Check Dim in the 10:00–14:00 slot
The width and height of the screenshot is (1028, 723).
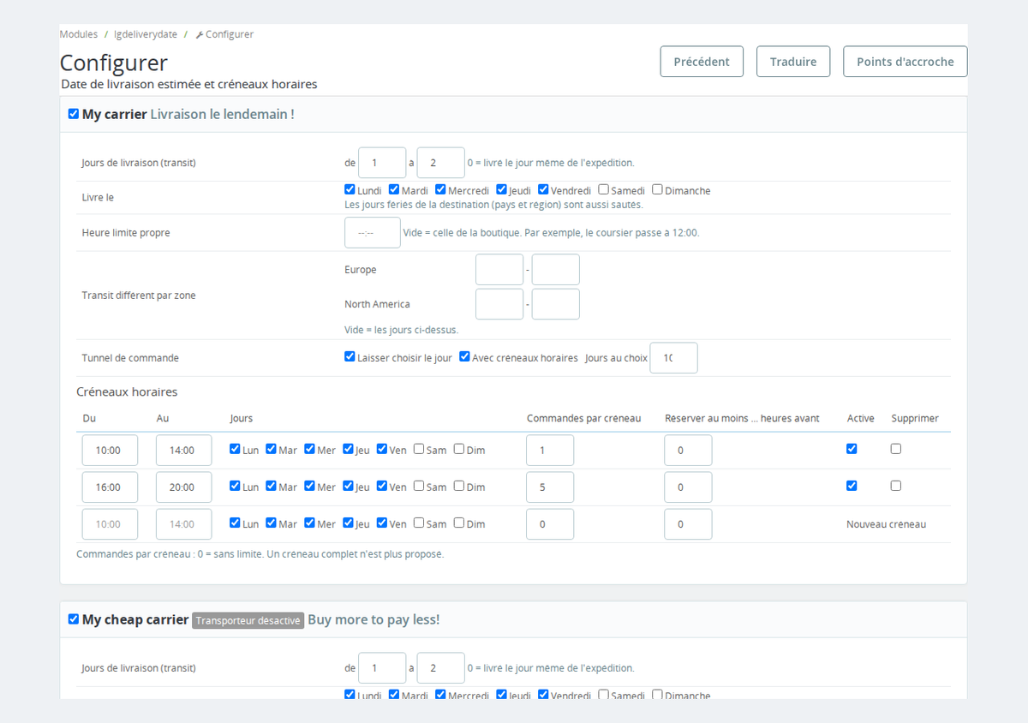tap(459, 449)
